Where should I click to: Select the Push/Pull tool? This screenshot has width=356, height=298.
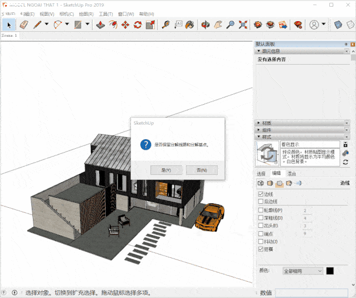point(100,25)
